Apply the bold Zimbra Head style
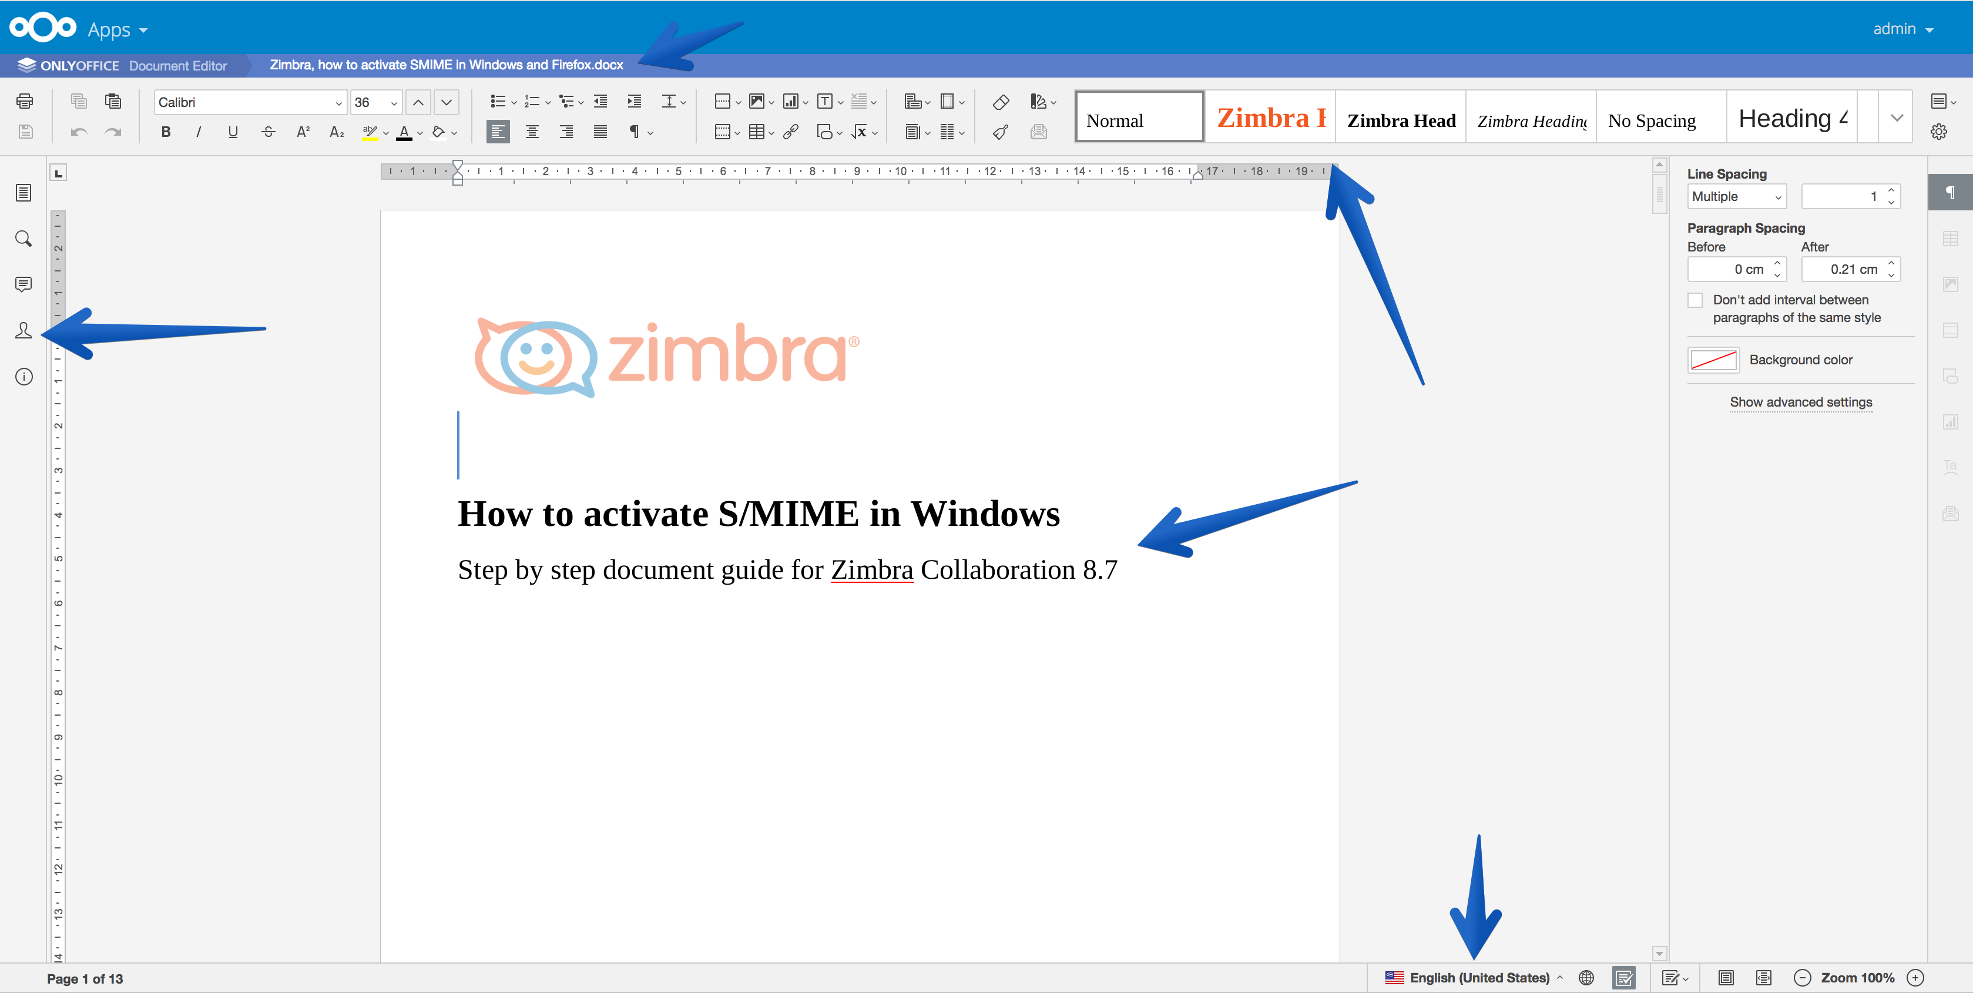Viewport: 1973px width, 993px height. click(x=1401, y=118)
